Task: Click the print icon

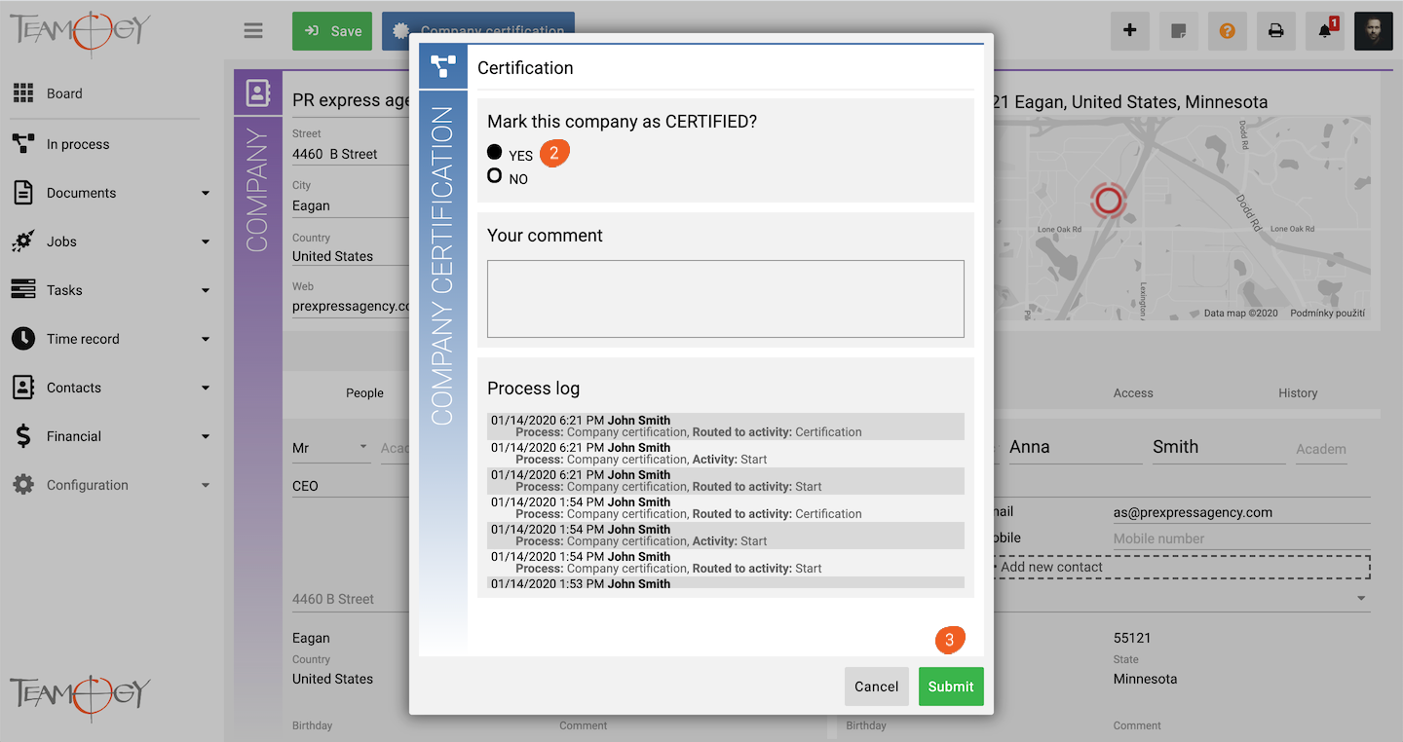Action: coord(1276,31)
